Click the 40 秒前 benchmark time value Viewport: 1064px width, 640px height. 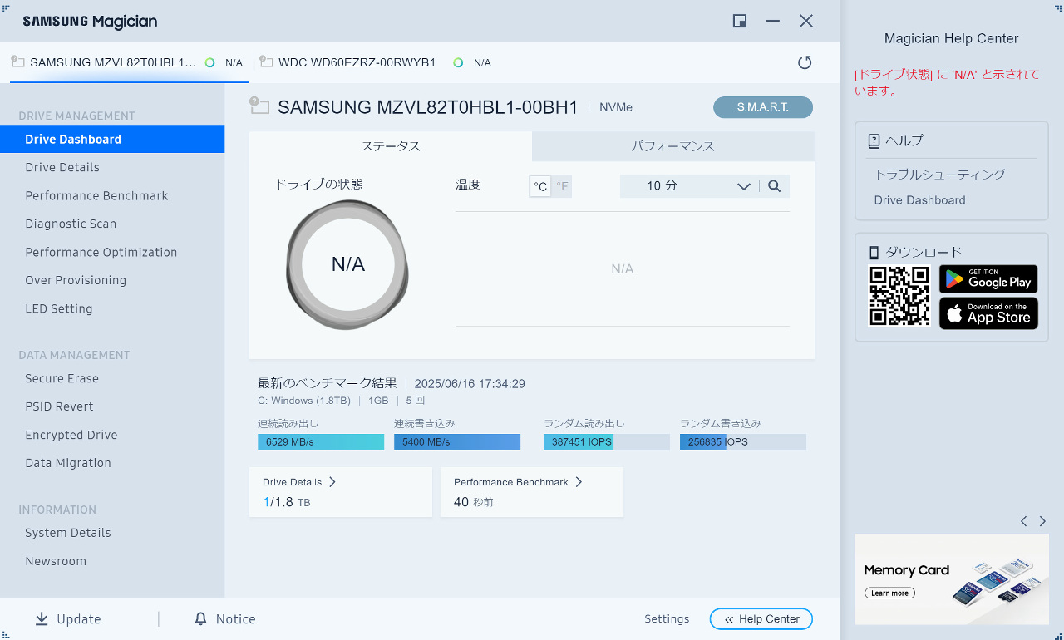tap(474, 502)
